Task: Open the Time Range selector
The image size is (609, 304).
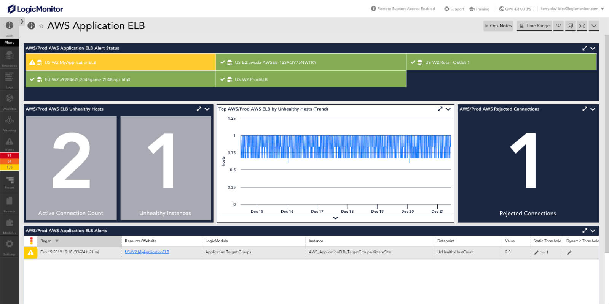Action: click(534, 26)
